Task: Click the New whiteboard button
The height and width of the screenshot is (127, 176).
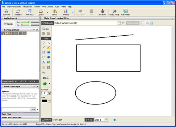Action: (x=46, y=29)
